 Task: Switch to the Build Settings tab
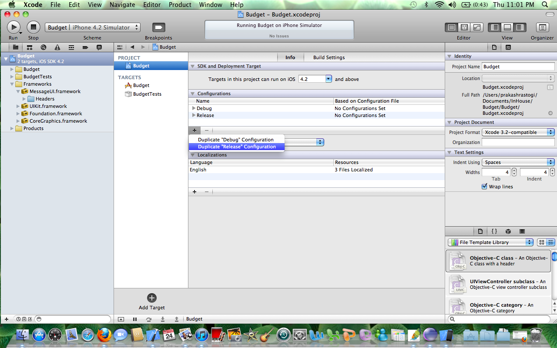[x=329, y=57]
